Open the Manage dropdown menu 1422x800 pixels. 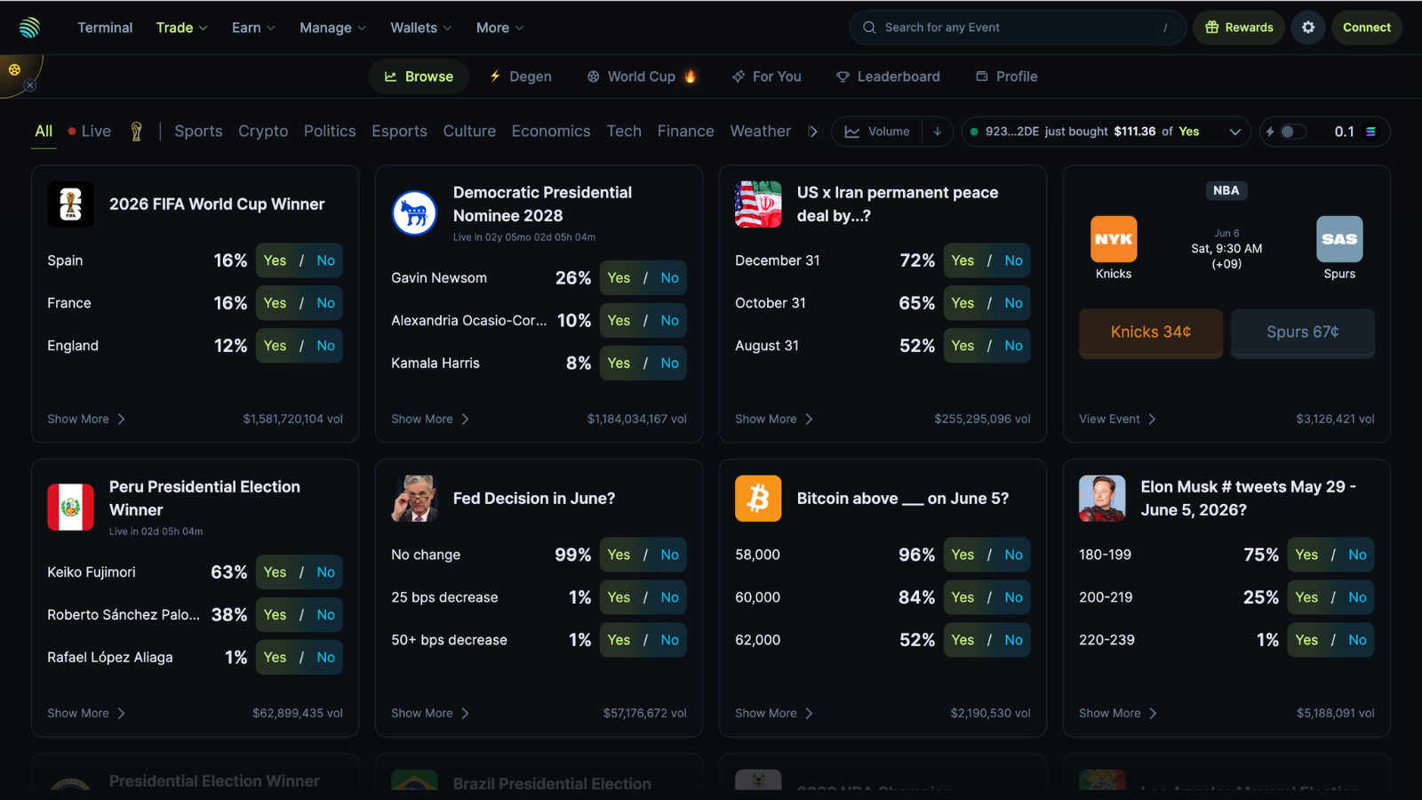[332, 28]
